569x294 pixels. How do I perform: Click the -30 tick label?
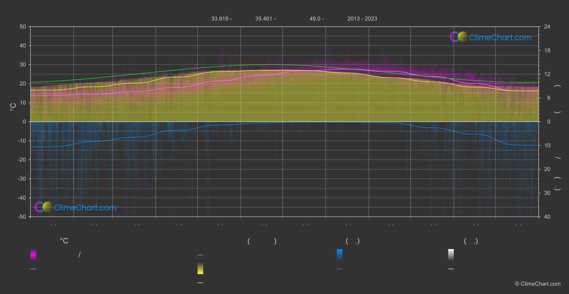coord(22,179)
